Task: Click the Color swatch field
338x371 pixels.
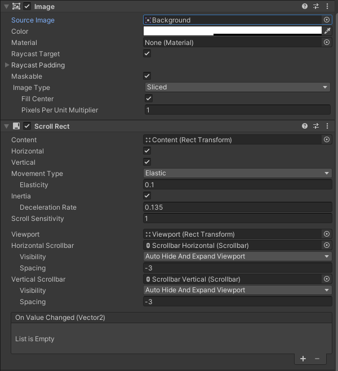Action: [233, 31]
